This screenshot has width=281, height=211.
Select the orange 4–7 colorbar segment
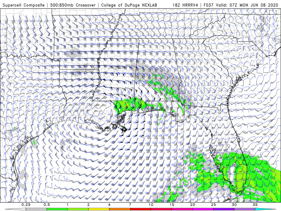point(119,209)
